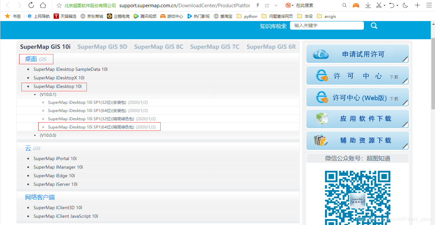The width and height of the screenshot is (435, 225).
Task: Open a new tab with the plus icon
Action: pos(417,5)
